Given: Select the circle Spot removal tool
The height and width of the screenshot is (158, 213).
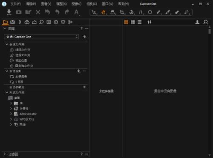Looking at the screenshot, I should [150, 12].
